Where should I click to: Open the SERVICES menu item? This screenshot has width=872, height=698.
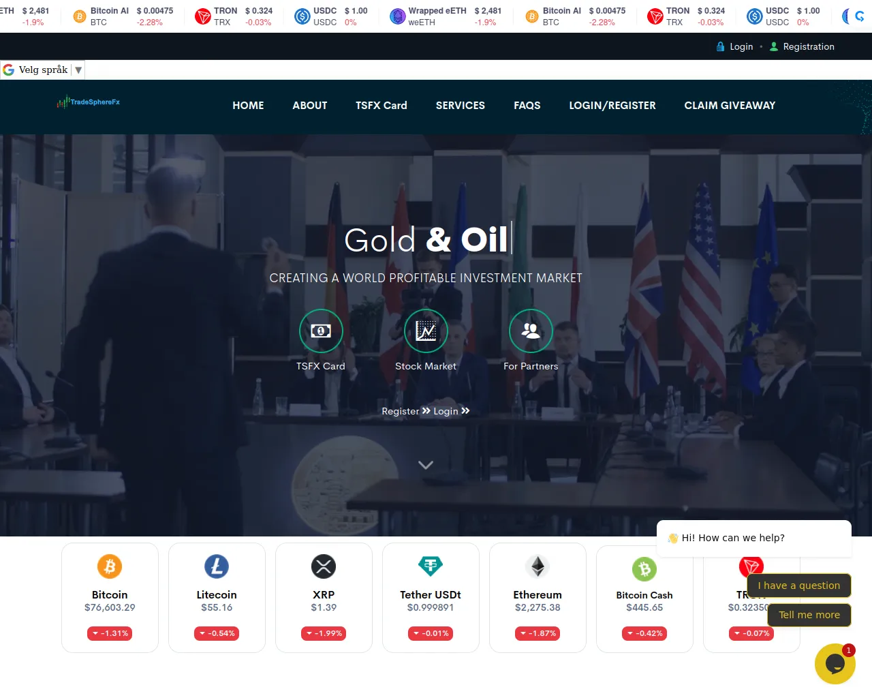[x=461, y=106]
